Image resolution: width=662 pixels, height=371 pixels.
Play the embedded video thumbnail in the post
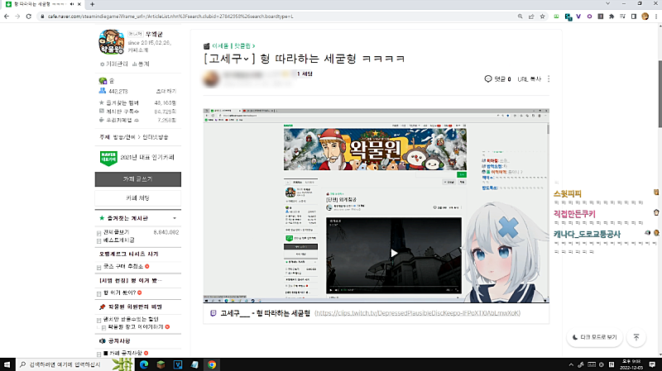[394, 253]
